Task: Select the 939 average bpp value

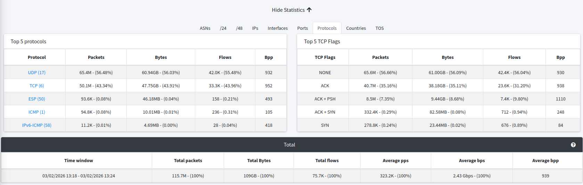Action: point(545,176)
